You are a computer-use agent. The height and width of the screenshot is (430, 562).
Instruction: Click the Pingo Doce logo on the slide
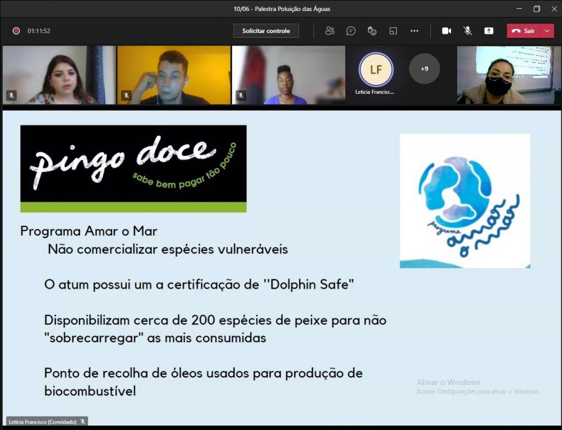point(133,168)
